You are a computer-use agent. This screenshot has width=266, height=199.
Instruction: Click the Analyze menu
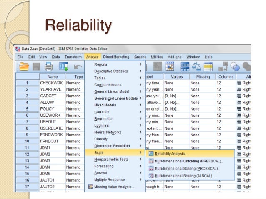92,57
